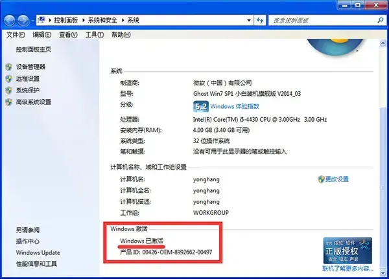
Task: Click yonghang next to 计算机全名
Action: point(206,191)
